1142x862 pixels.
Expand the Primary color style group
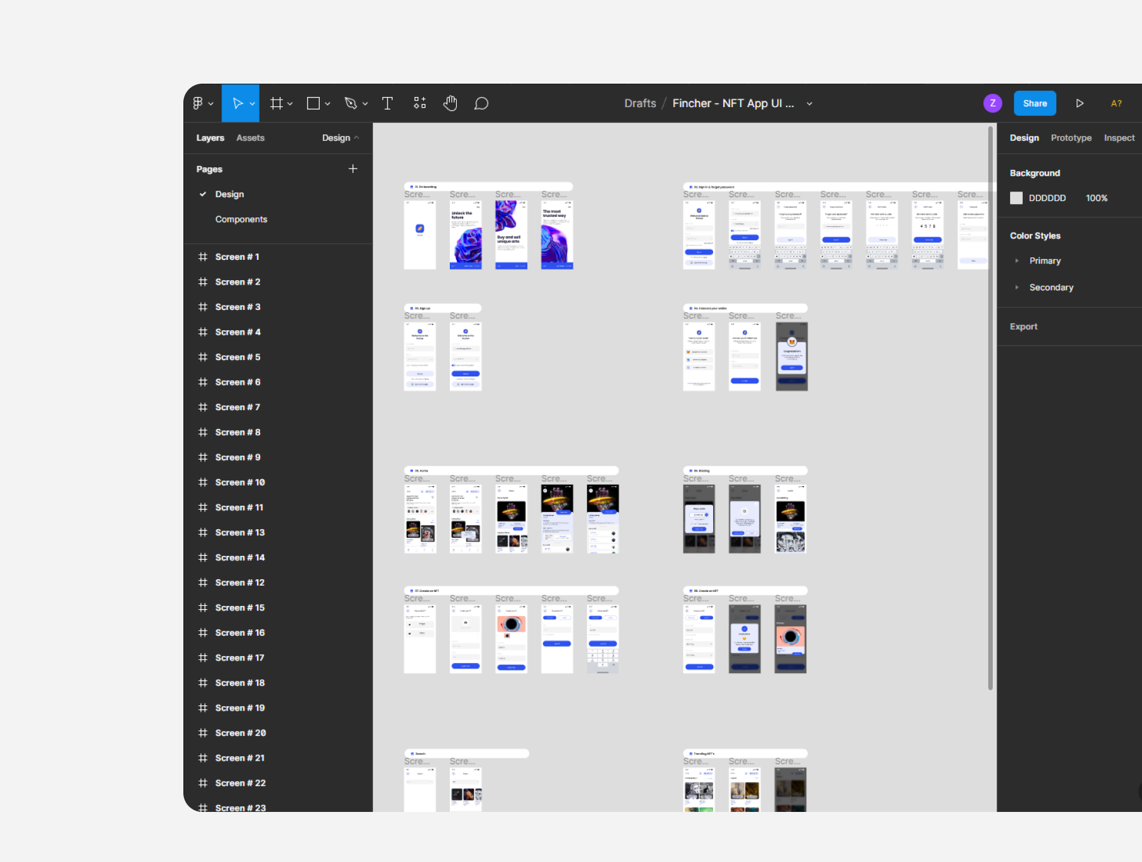pos(1016,261)
